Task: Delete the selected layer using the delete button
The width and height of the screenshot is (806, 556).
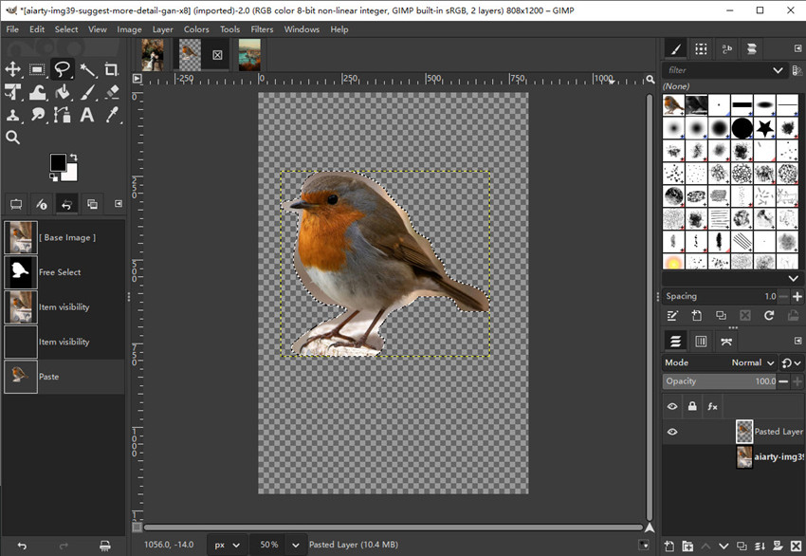Action: 797,546
